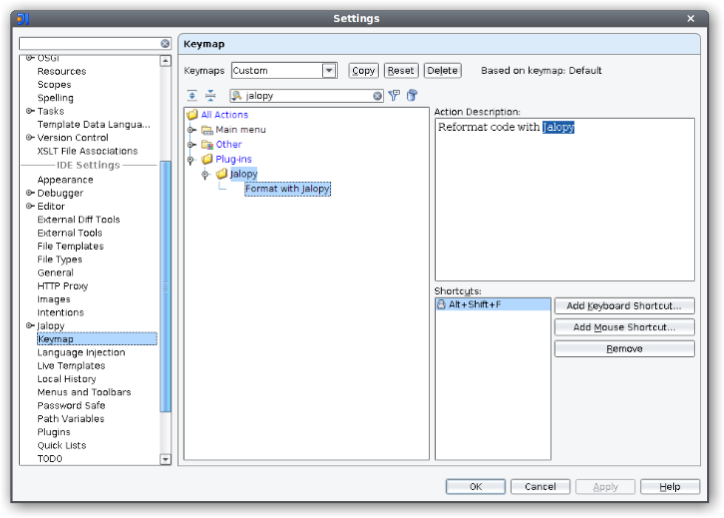Click the search magnifier icon in filter
This screenshot has width=724, height=518.
pos(237,96)
